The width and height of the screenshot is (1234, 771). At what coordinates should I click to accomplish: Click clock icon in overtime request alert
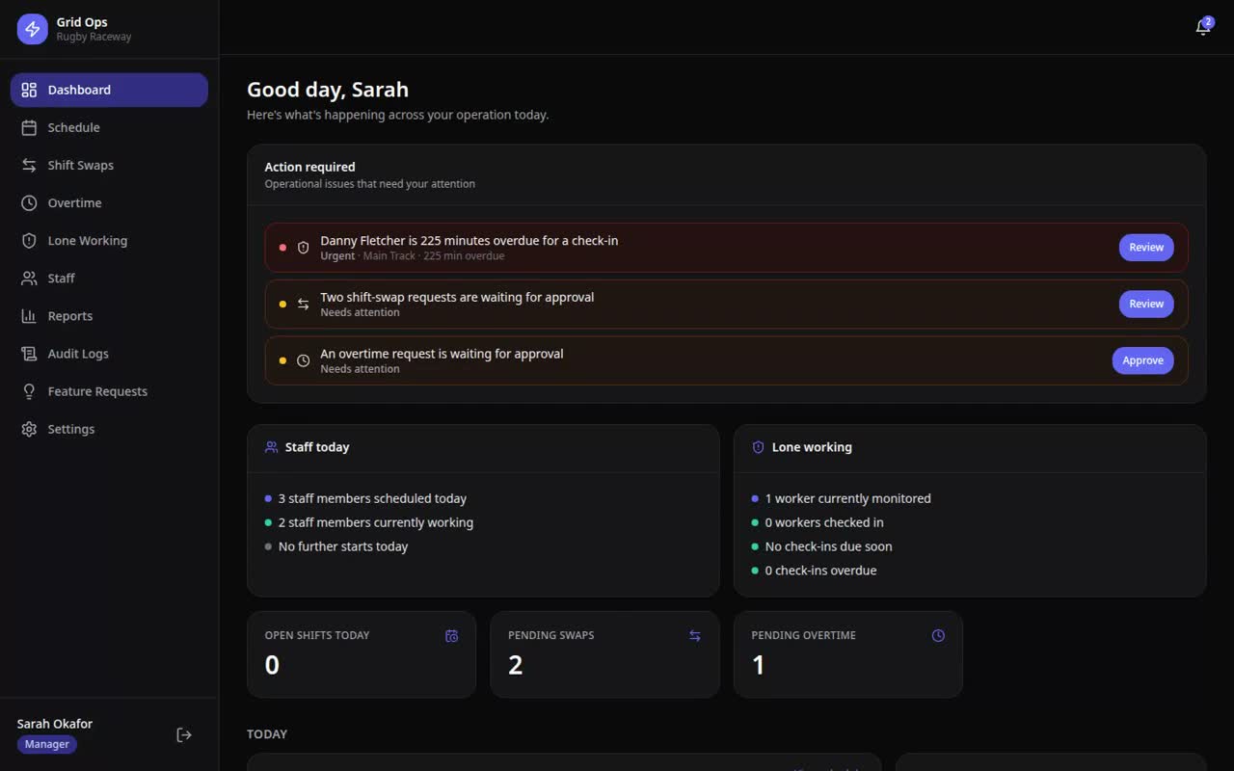(303, 360)
